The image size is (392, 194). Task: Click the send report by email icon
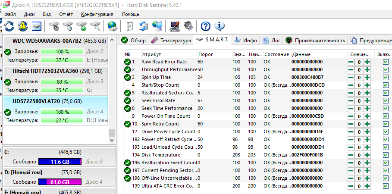coord(144,26)
